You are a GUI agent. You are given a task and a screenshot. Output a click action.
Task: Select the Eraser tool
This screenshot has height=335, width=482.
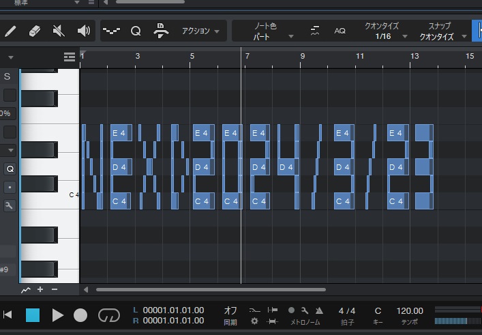(34, 31)
